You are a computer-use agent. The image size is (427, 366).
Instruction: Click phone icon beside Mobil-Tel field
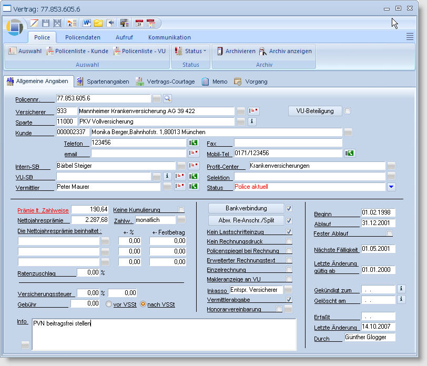click(349, 153)
